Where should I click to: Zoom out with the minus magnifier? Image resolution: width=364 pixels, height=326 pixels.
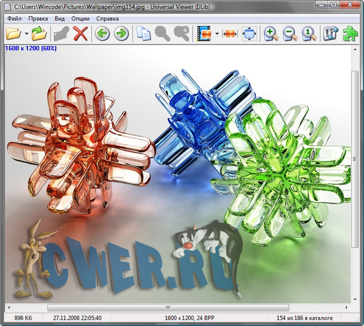(290, 34)
